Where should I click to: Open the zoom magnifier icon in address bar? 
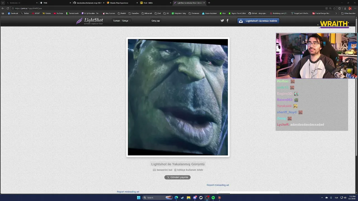(x=330, y=8)
